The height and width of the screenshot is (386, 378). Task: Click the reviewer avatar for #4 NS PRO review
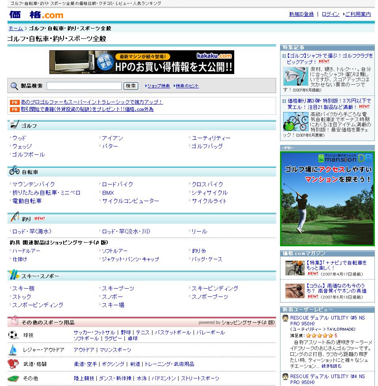285,376
